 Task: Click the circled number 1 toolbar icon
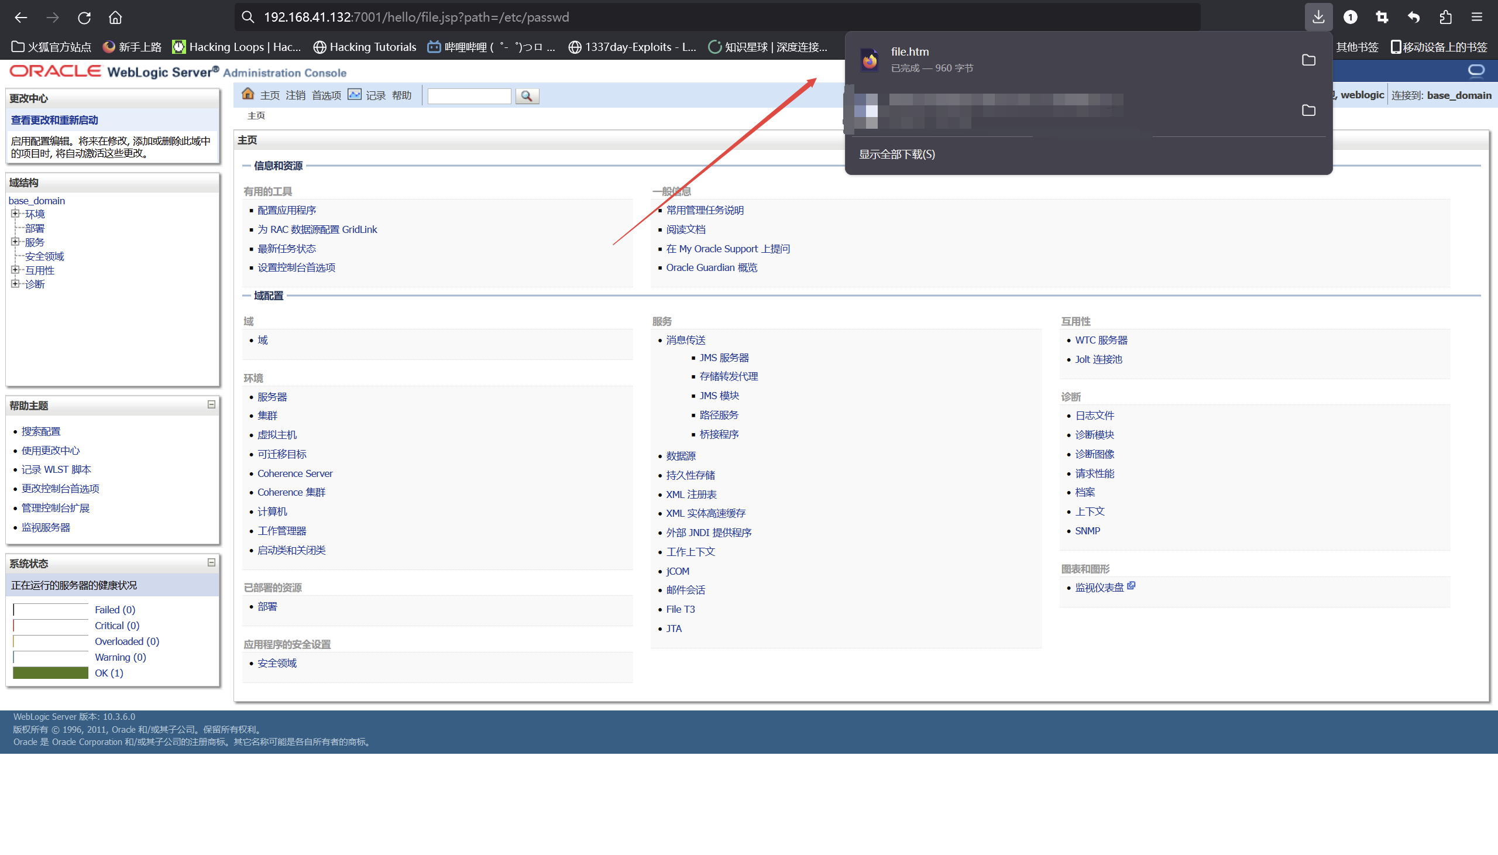1350,18
